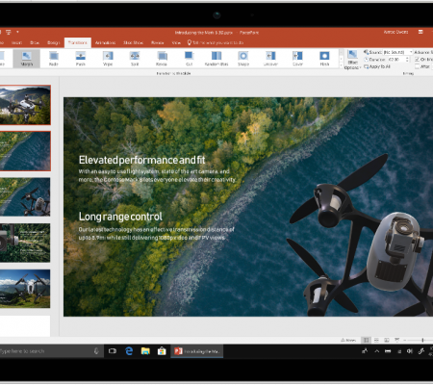
Task: Select first slide thumbnail with drone over mountains
Action: click(x=25, y=105)
